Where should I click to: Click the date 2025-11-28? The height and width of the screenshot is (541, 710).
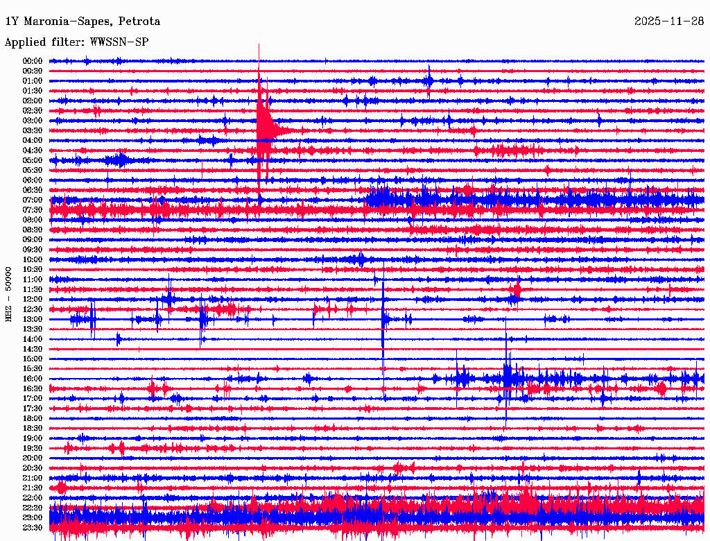669,21
